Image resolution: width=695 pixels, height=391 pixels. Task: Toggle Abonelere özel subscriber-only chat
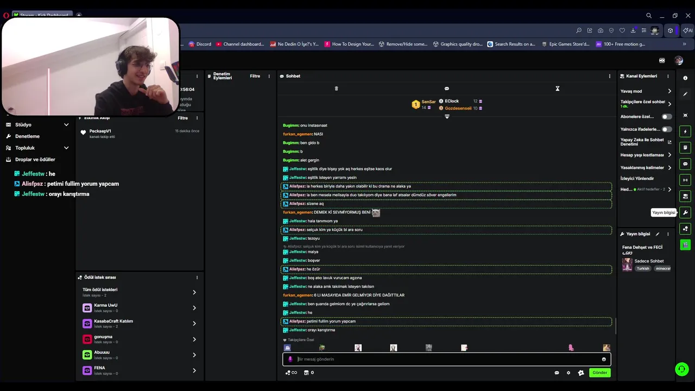(x=666, y=117)
